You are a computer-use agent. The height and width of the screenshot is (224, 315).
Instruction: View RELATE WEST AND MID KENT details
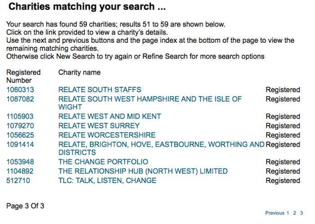point(109,116)
